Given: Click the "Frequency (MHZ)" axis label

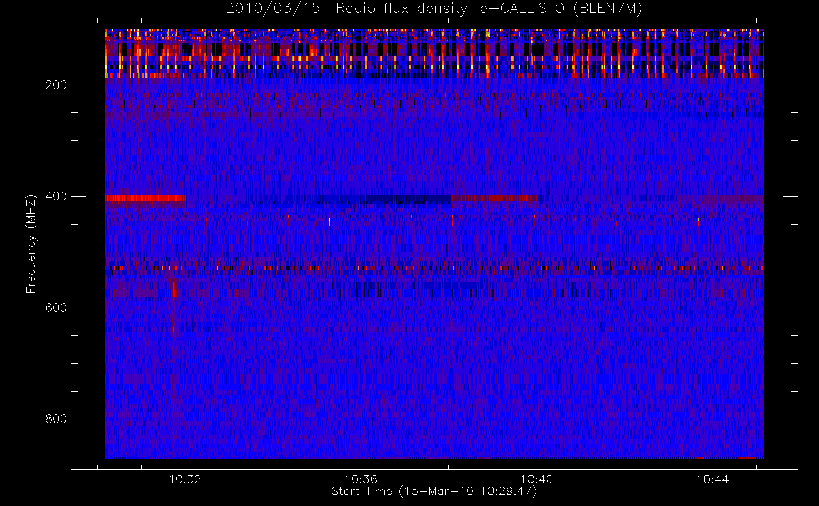Looking at the screenshot, I should pyautogui.click(x=31, y=244).
